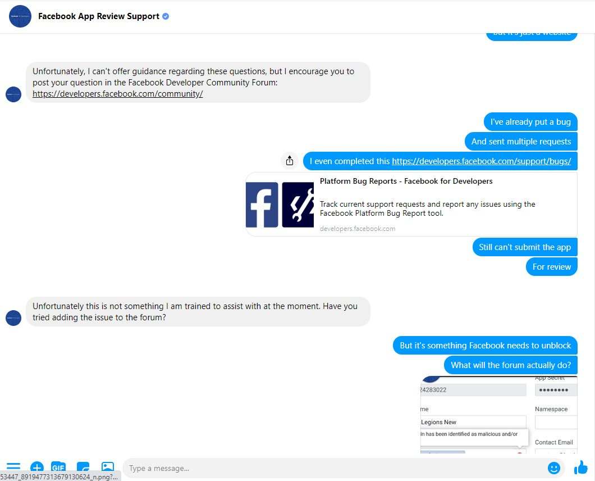Screen dimensions: 595x481
Task: Click the Facebook App Review Support profile picture
Action: coord(20,16)
